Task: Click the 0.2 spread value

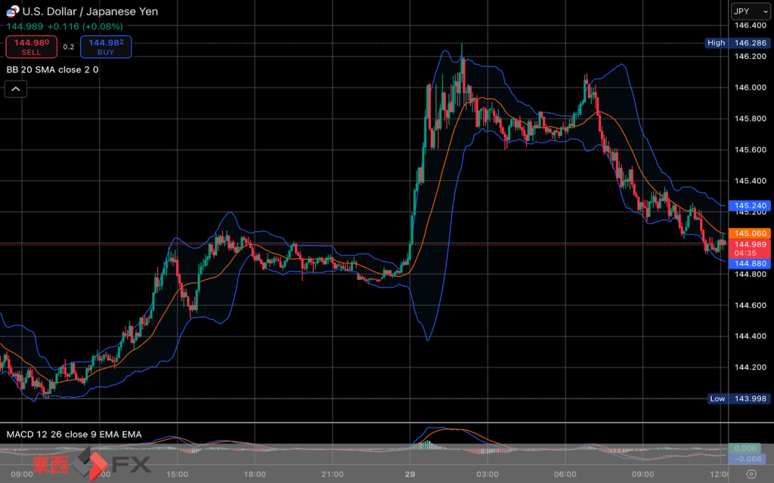Action: 69,47
